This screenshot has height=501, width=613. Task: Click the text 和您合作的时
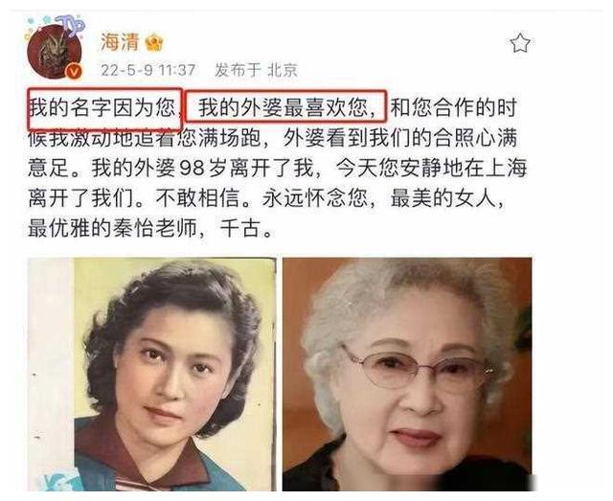pyautogui.click(x=453, y=107)
